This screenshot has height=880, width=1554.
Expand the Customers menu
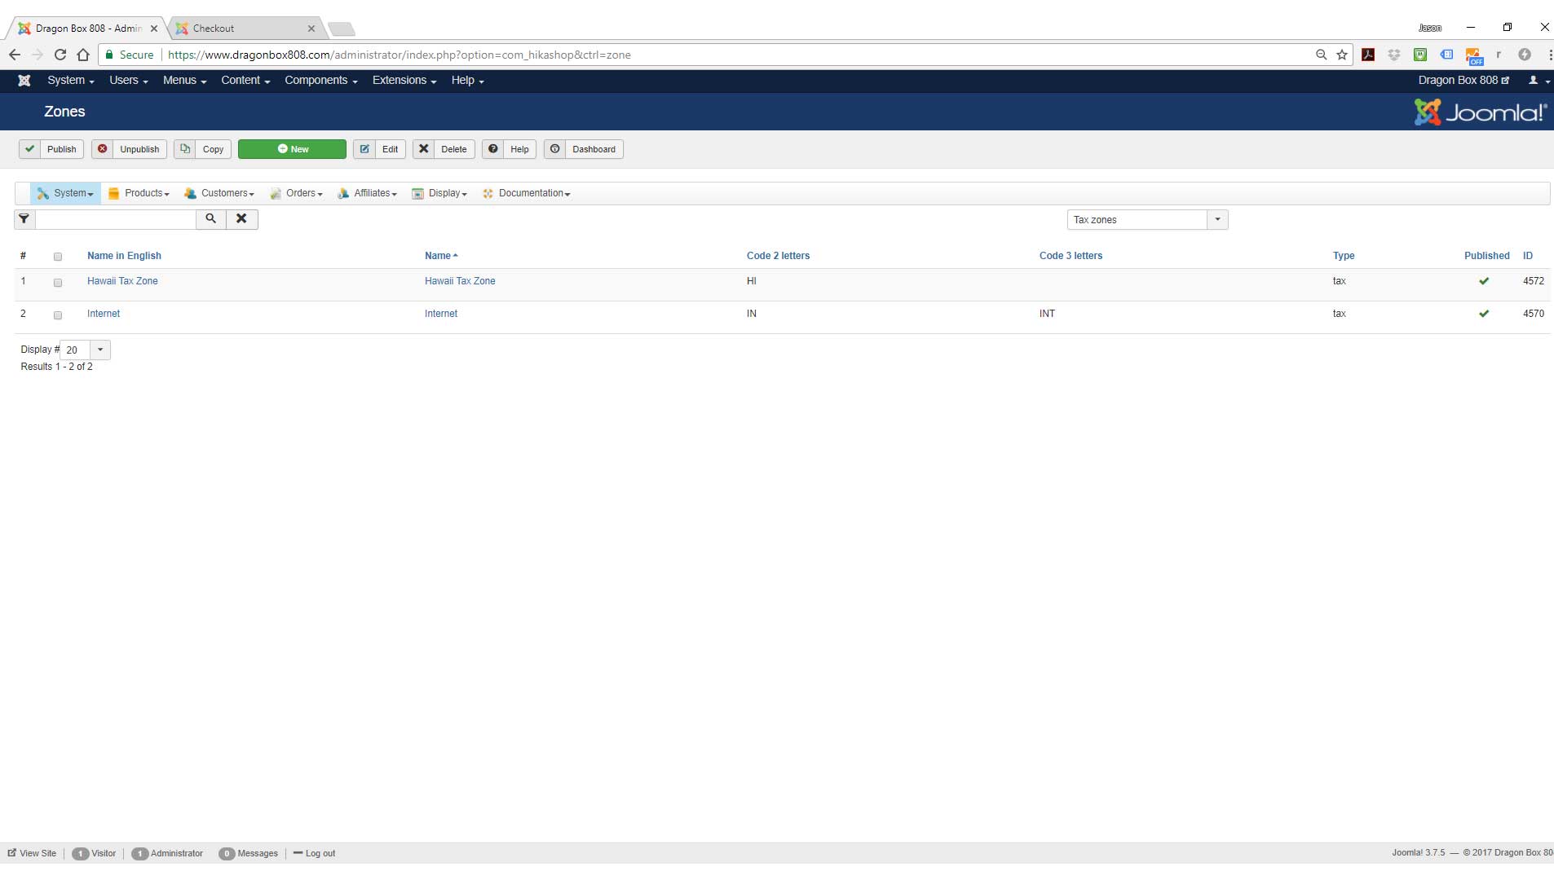[x=219, y=193]
